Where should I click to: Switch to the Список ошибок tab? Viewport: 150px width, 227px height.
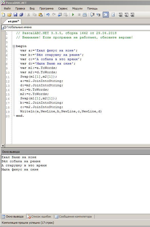point(40,217)
